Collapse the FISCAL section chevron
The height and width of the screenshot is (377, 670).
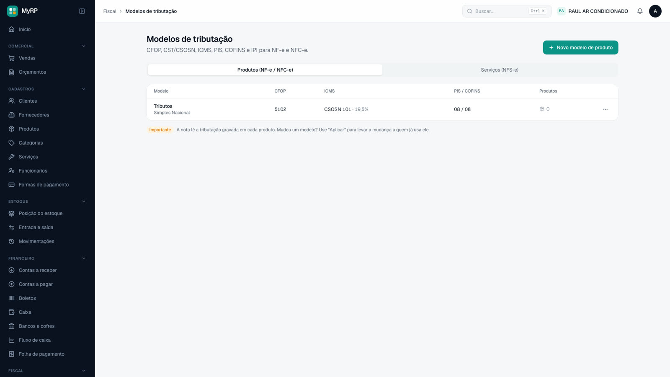pos(84,371)
